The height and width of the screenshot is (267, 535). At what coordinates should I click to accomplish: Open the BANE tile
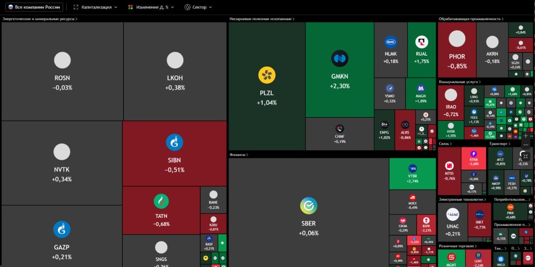pyautogui.click(x=214, y=200)
